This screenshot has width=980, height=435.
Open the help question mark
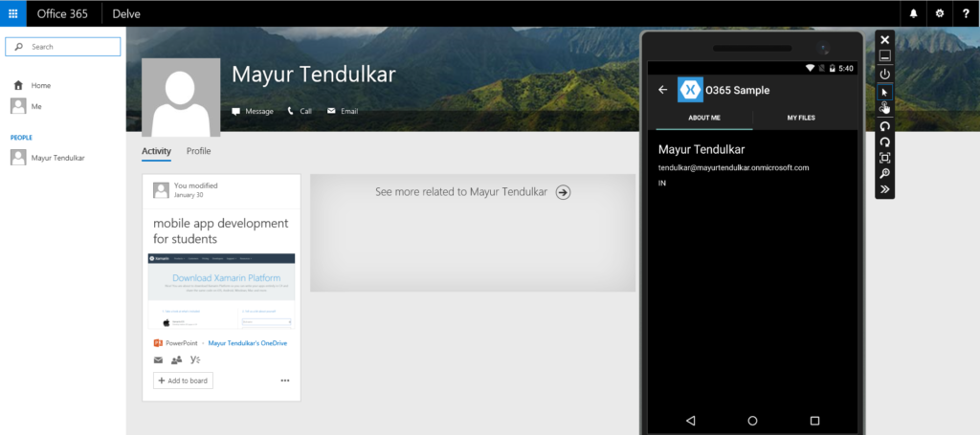[x=966, y=13]
